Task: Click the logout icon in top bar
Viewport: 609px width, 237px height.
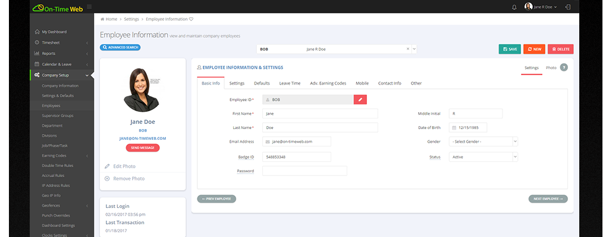Action: click(x=568, y=7)
